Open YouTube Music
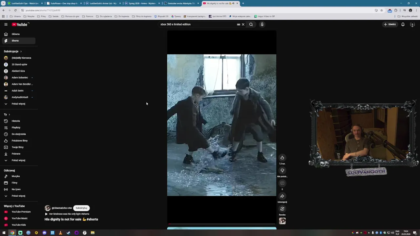Image resolution: width=420 pixels, height=236 pixels. (x=18, y=218)
